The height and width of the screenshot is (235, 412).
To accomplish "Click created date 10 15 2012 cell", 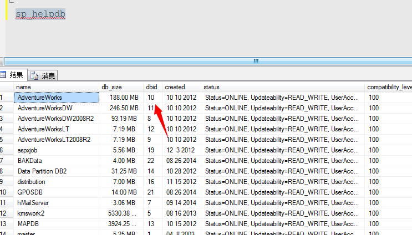I will (181, 224).
